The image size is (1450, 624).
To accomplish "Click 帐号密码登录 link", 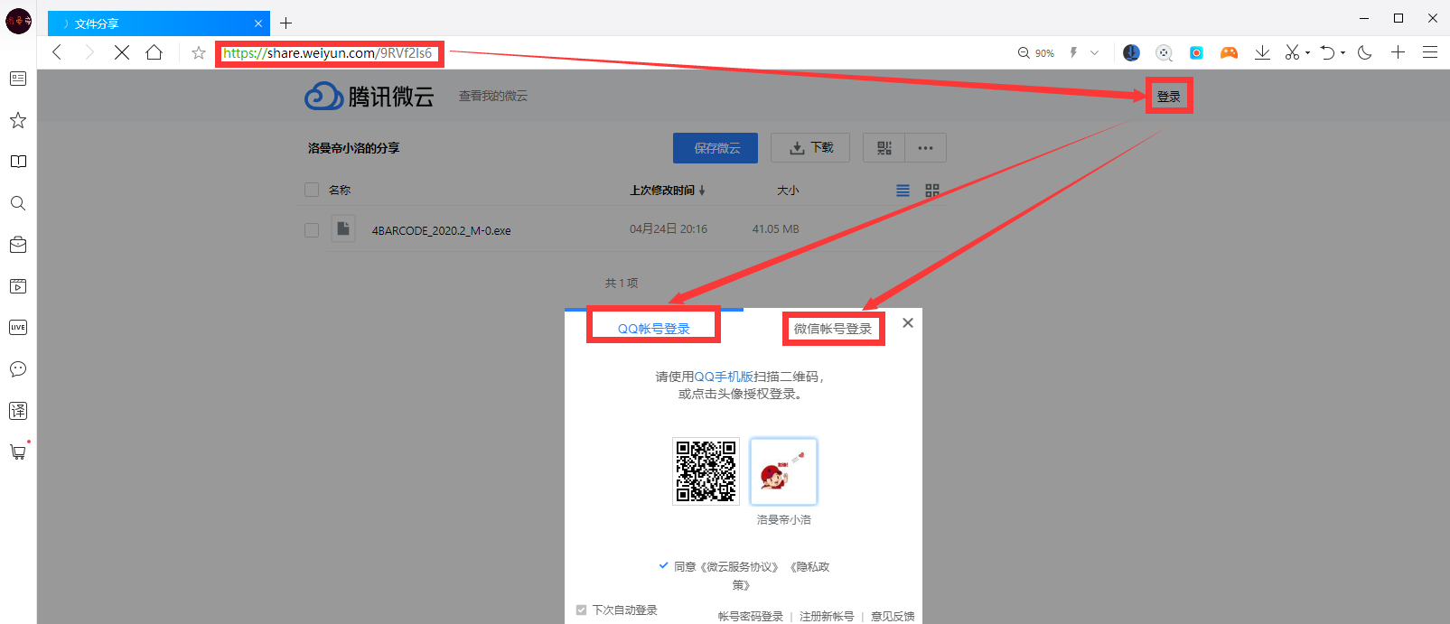I will pyautogui.click(x=751, y=616).
